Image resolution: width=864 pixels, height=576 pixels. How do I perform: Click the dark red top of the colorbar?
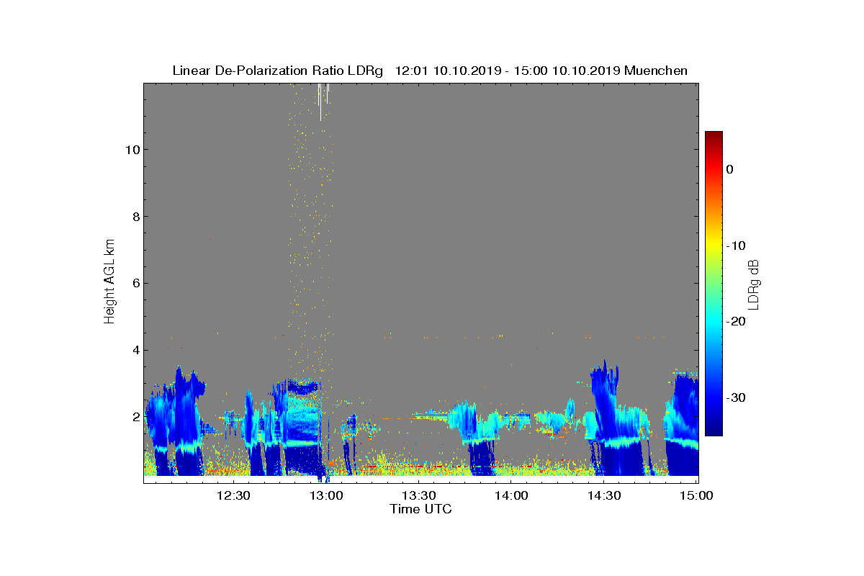pos(714,137)
